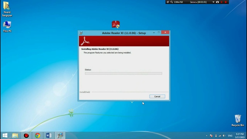Click the 'Installing Adobe Reader XI (11.0.06)' heading

click(x=100, y=49)
